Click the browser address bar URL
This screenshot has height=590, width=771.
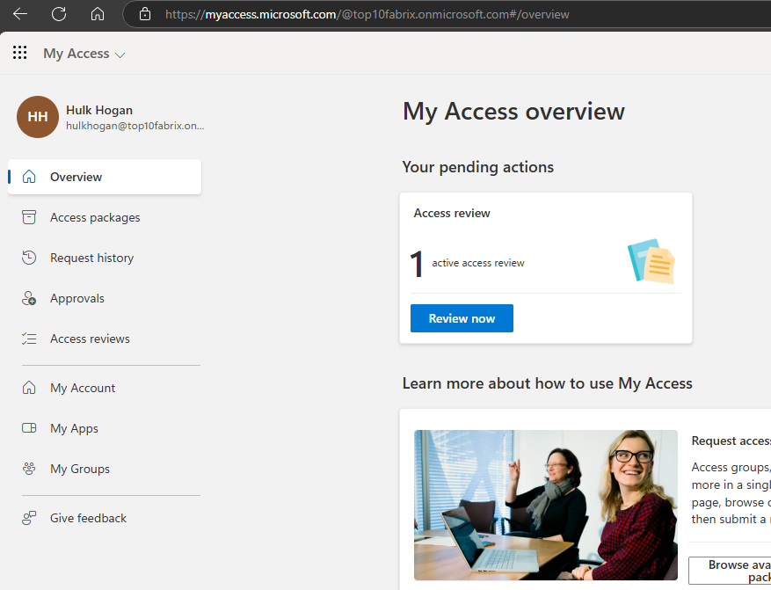(x=367, y=14)
